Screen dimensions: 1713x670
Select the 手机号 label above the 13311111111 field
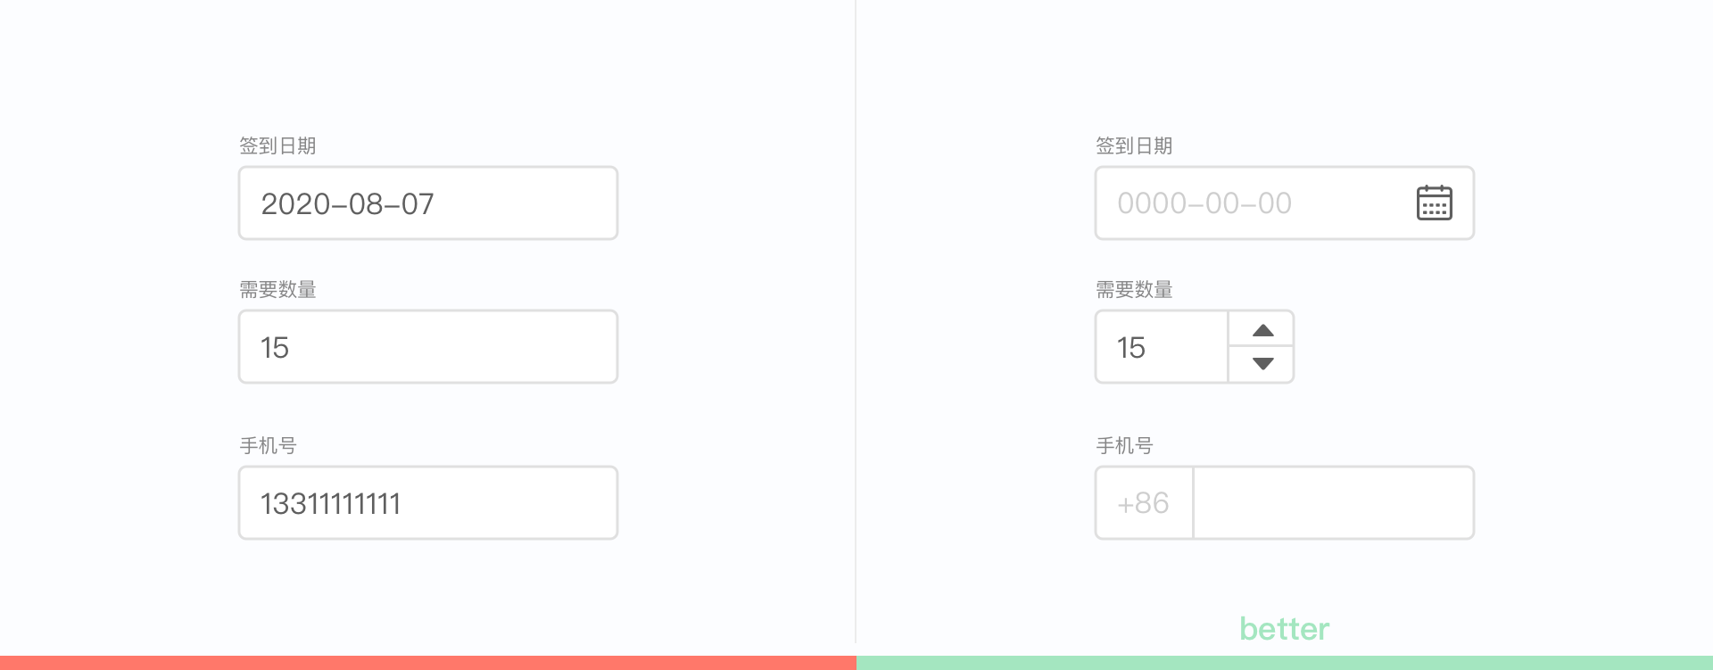click(268, 445)
